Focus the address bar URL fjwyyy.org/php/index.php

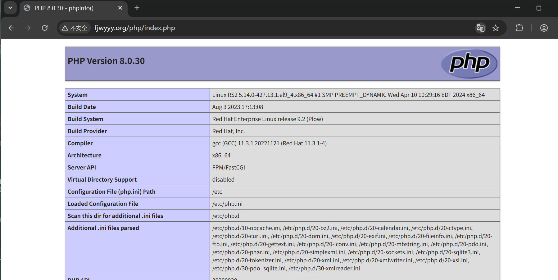[x=135, y=28]
